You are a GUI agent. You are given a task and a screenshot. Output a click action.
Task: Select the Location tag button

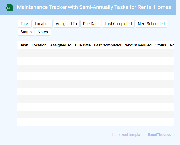point(42,24)
